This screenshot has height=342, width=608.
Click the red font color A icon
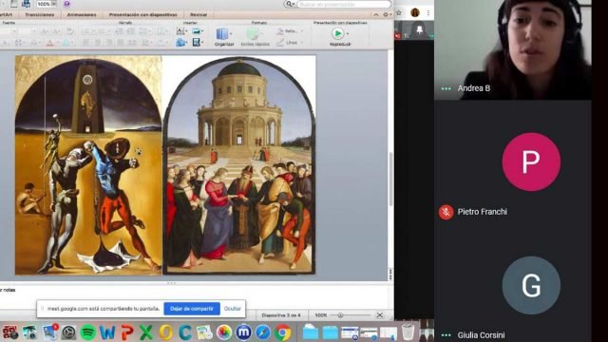[x=49, y=43]
